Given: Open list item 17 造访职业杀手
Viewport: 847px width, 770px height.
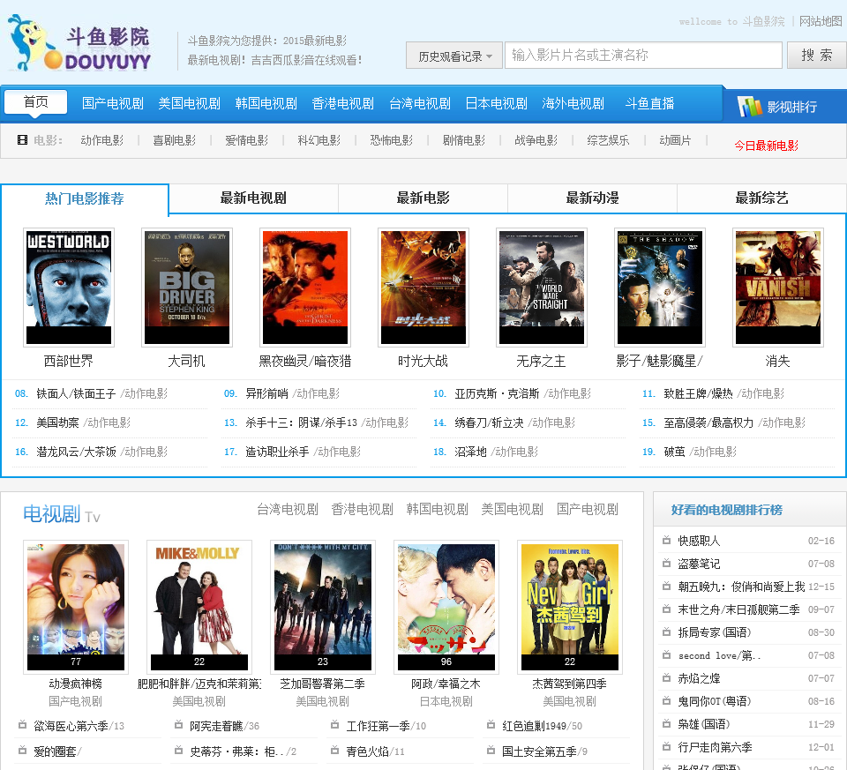Looking at the screenshot, I should coord(277,452).
